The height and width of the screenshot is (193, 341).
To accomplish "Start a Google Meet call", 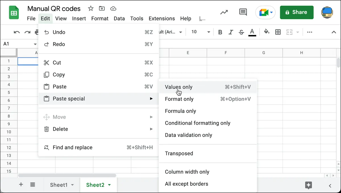I will (263, 12).
